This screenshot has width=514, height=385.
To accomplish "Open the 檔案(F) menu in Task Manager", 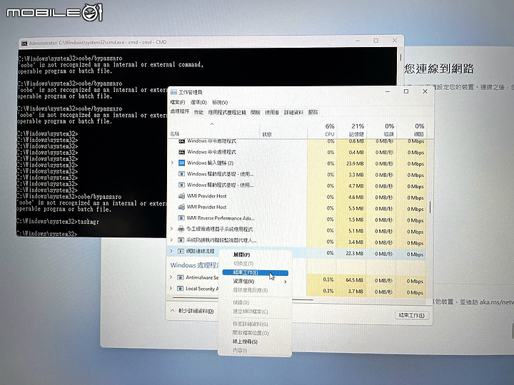I will pyautogui.click(x=178, y=103).
